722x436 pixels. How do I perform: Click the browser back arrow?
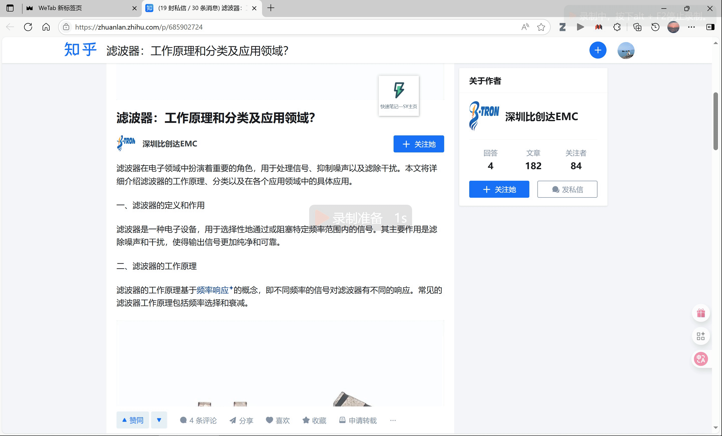click(10, 27)
